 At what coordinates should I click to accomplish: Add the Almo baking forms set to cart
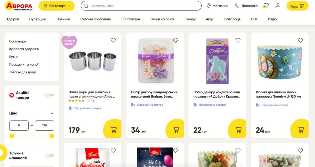coord(113,130)
